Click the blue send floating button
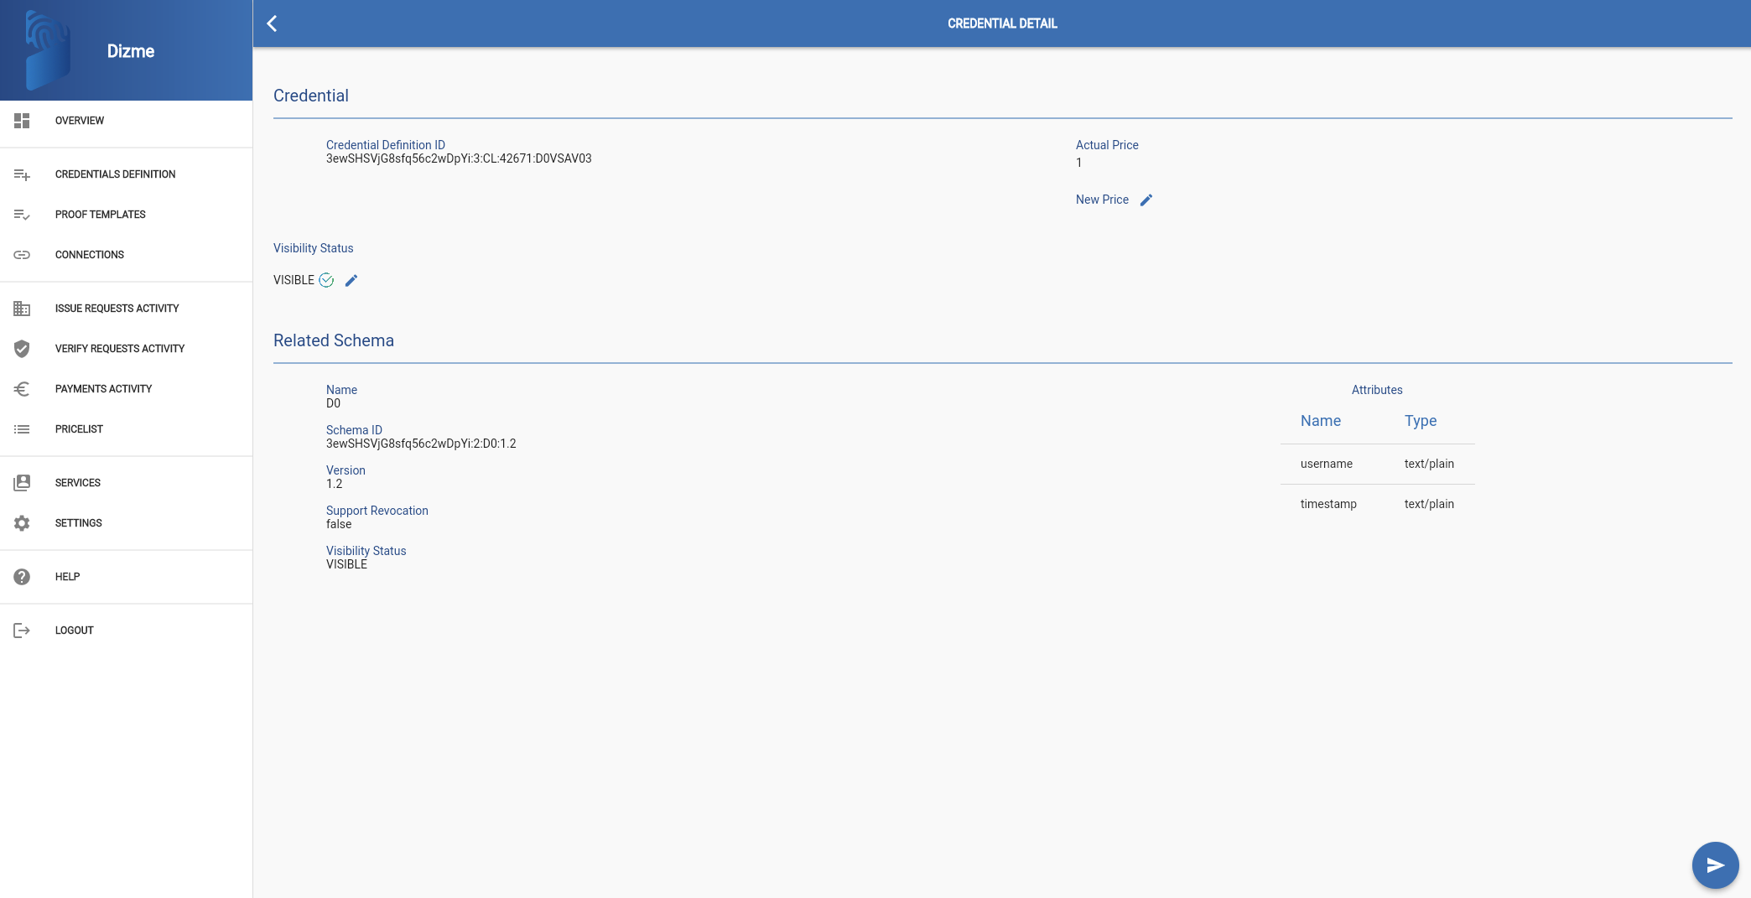 [1715, 864]
